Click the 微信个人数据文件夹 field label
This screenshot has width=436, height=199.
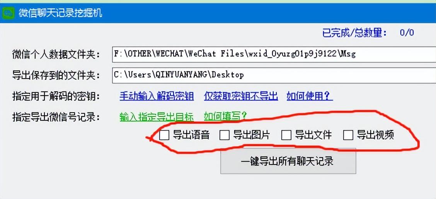pos(56,54)
